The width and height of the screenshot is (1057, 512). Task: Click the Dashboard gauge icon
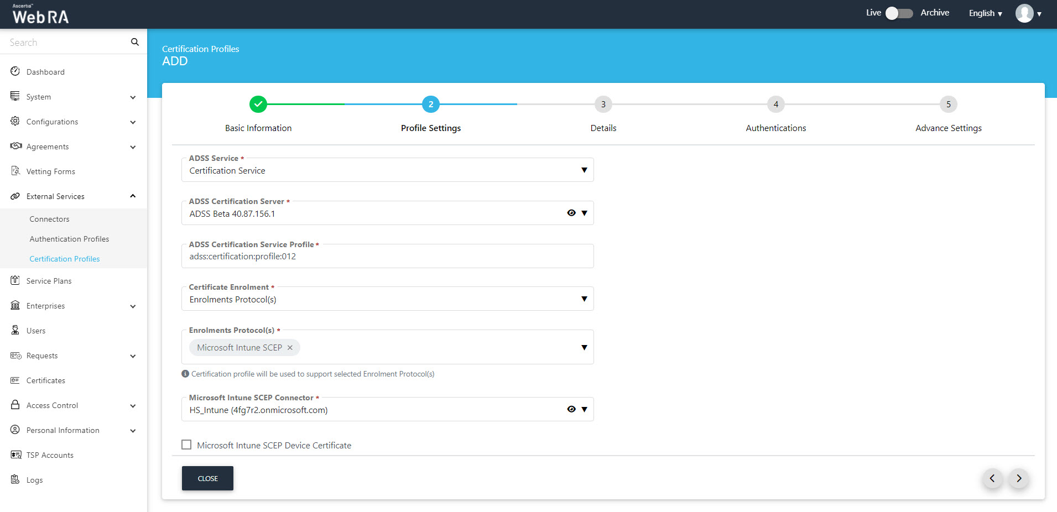(15, 71)
